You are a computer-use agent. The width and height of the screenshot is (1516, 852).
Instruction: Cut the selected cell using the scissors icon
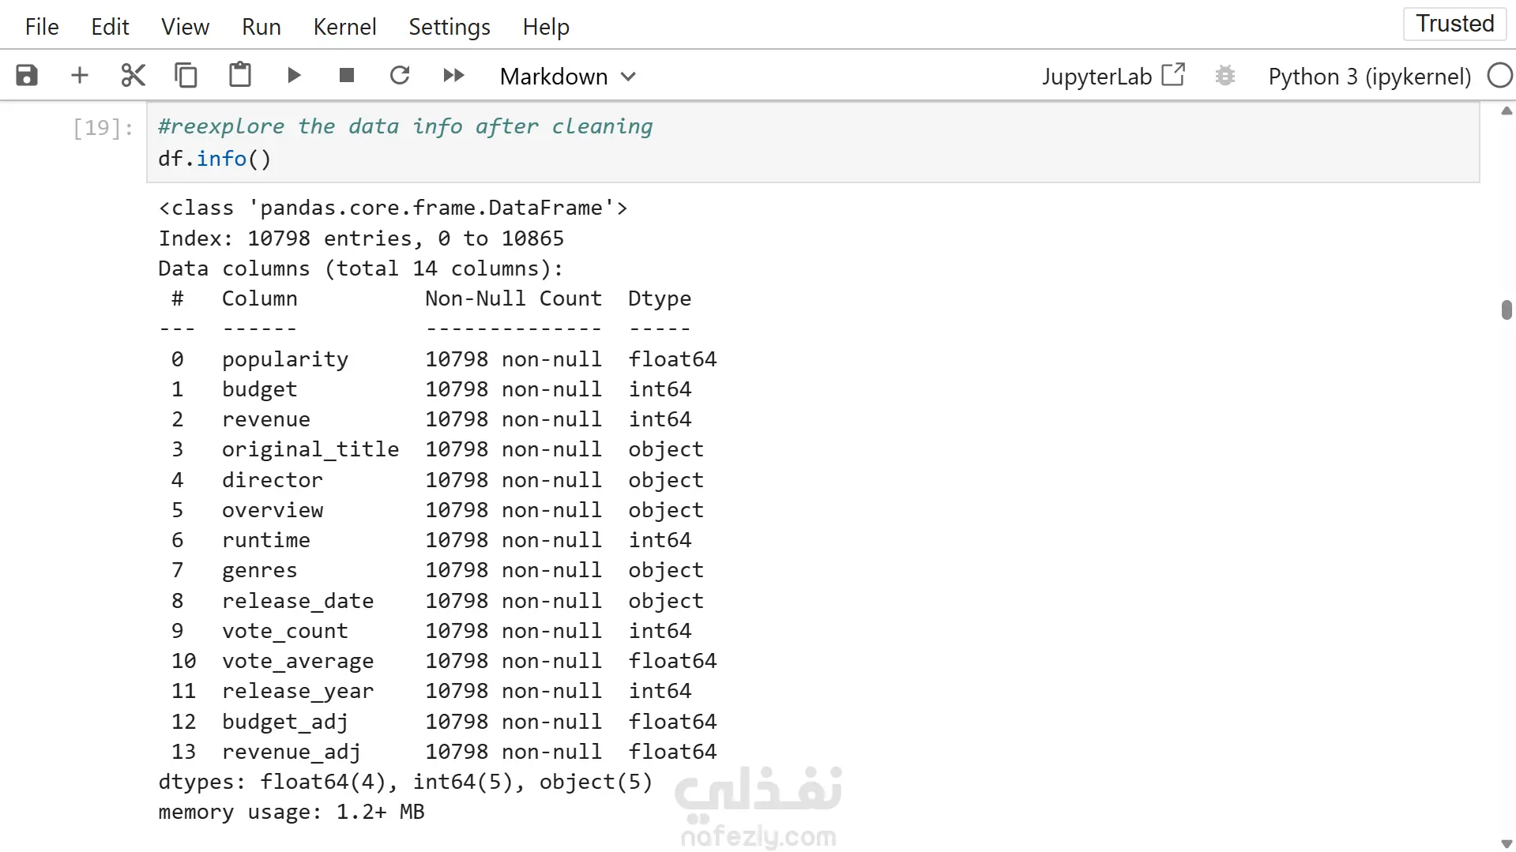[133, 76]
